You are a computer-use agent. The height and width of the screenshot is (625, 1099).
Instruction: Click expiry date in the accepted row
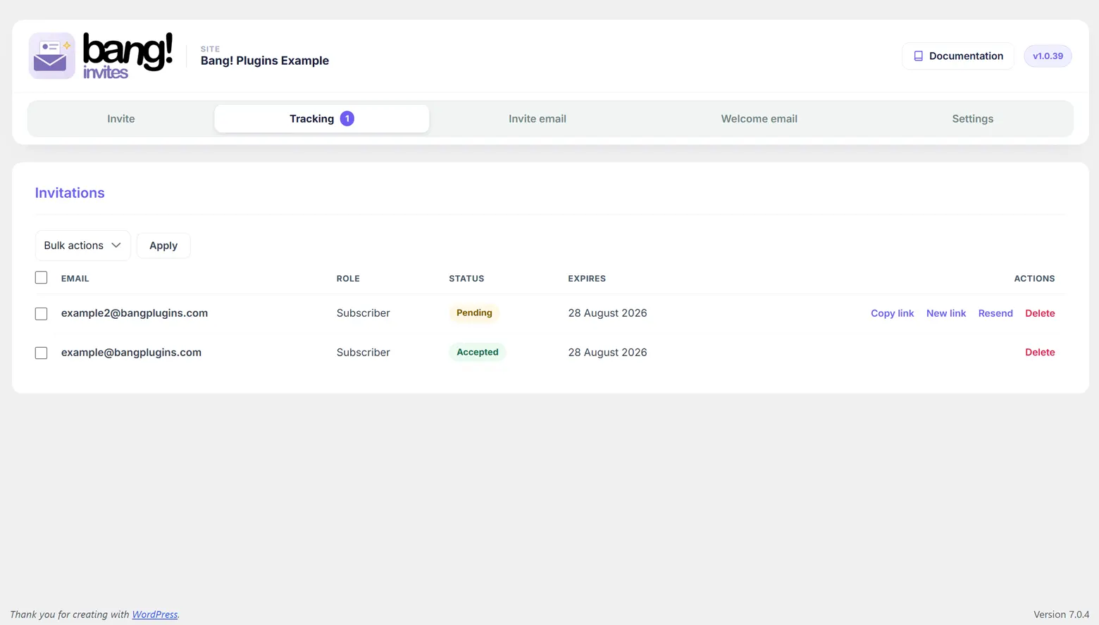(607, 353)
